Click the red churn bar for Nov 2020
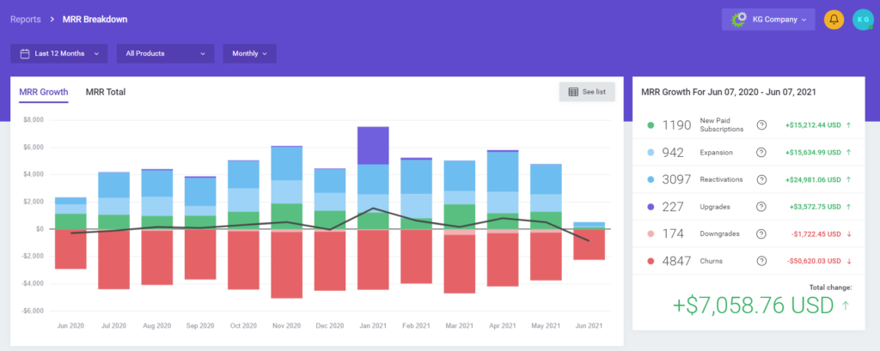880x351 pixels. [286, 264]
